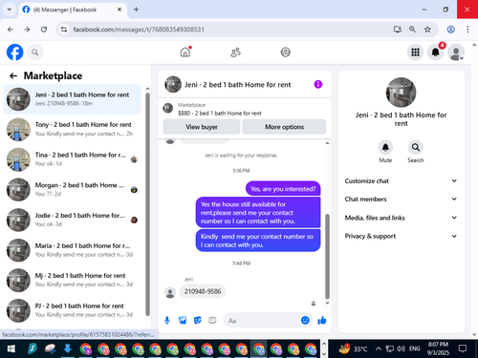Expand the Chat members section
Viewport: 478px width, 358px height.
point(401,199)
